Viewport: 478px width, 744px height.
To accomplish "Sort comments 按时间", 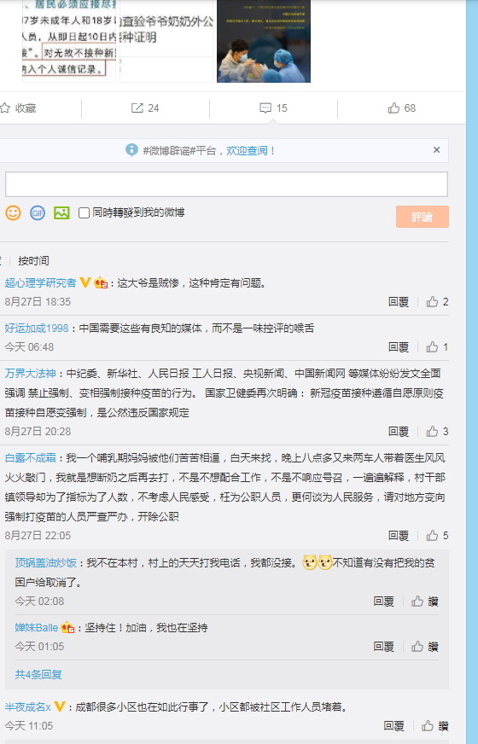I will (33, 260).
